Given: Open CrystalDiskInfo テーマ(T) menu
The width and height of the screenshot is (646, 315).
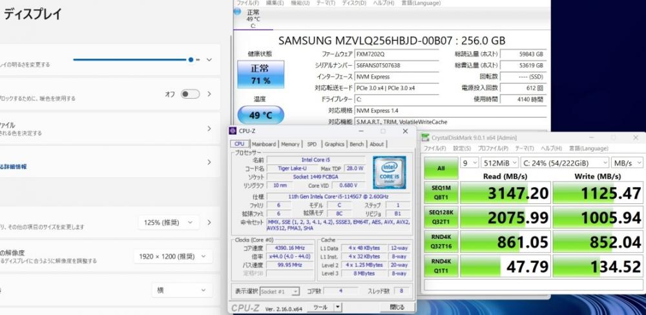Looking at the screenshot, I should [x=326, y=3].
